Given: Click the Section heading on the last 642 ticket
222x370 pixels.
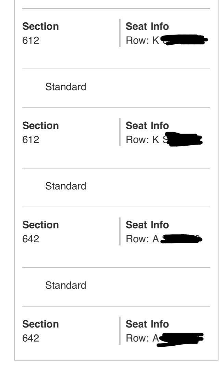Looking at the screenshot, I should [40, 324].
